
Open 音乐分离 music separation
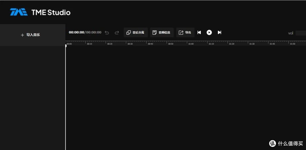tap(136, 32)
